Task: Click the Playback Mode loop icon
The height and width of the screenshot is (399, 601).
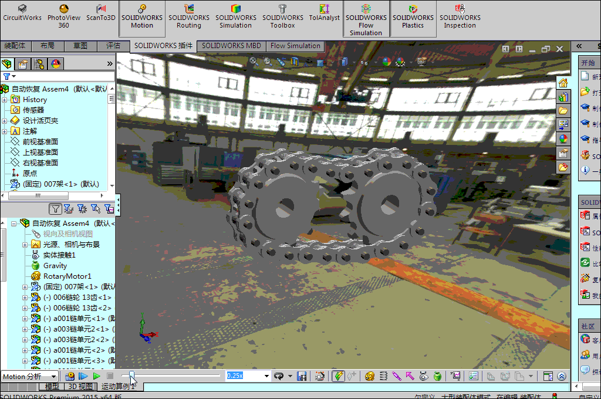Action: click(x=279, y=376)
